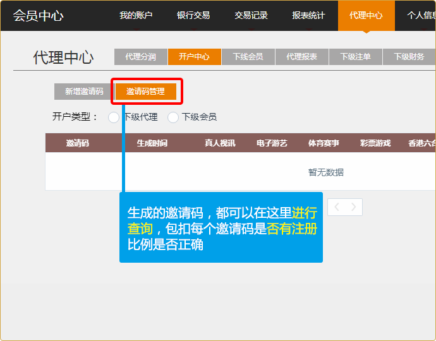Go to 交易记录 page
The image size is (436, 341).
(251, 15)
